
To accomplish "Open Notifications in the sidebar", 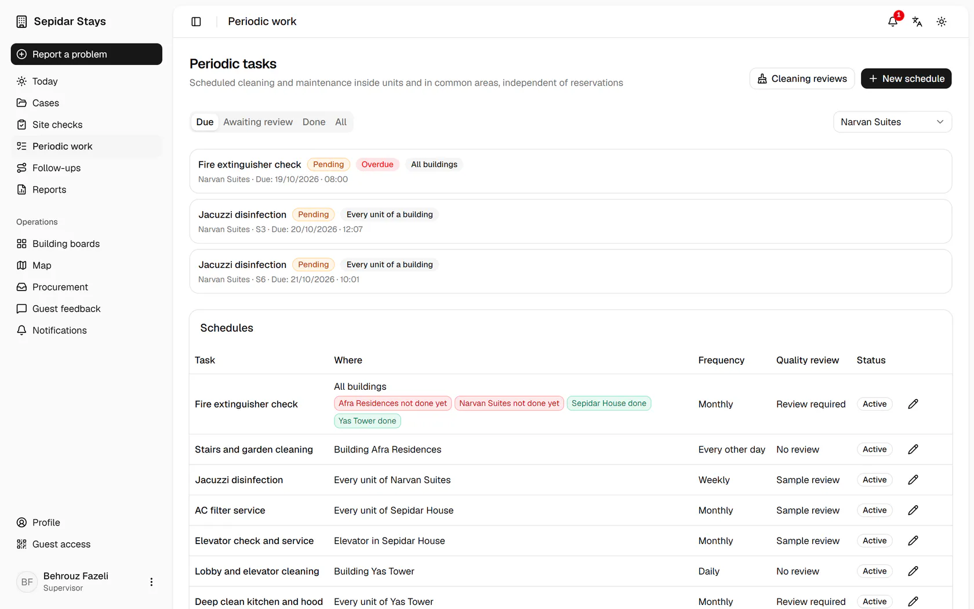I will (86, 330).
